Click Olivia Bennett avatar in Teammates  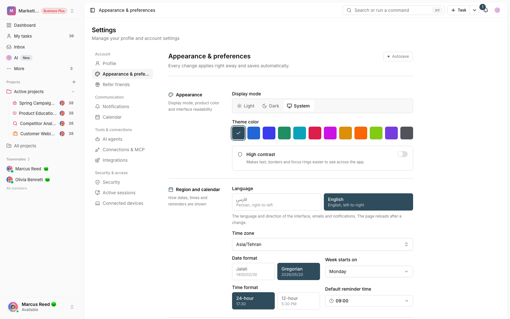(x=10, y=180)
